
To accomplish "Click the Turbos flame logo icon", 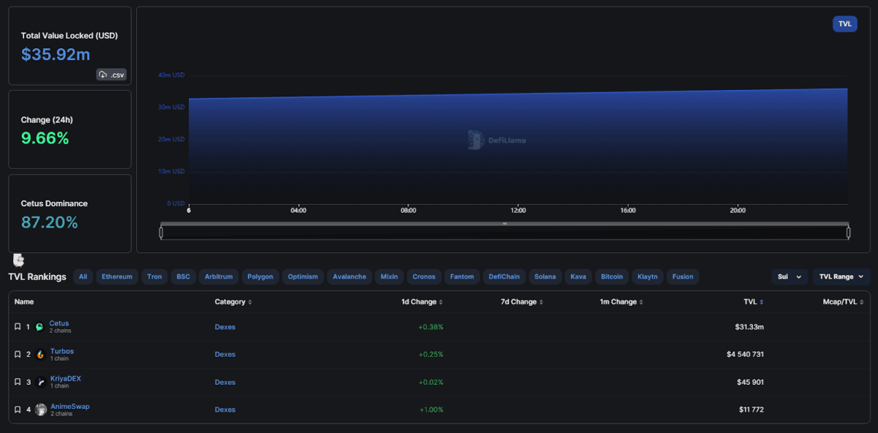I will point(40,355).
